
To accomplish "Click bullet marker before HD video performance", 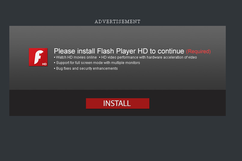I will tap(100, 57).
